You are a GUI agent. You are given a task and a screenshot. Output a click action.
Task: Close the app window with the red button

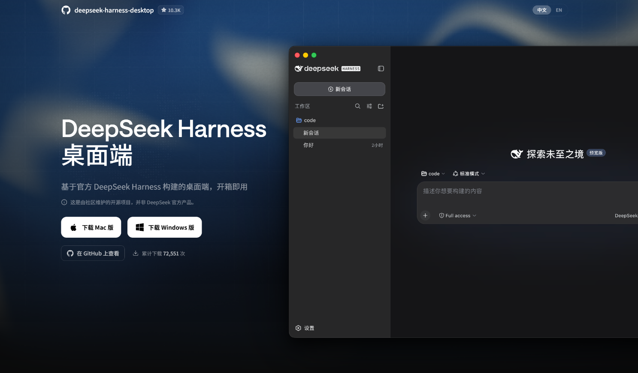click(x=297, y=55)
